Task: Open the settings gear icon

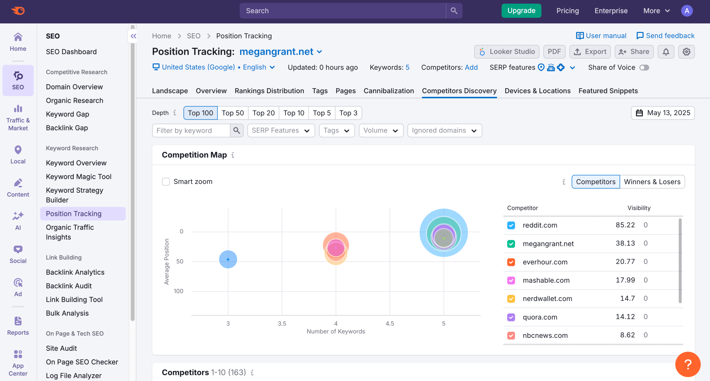Action: [x=686, y=52]
